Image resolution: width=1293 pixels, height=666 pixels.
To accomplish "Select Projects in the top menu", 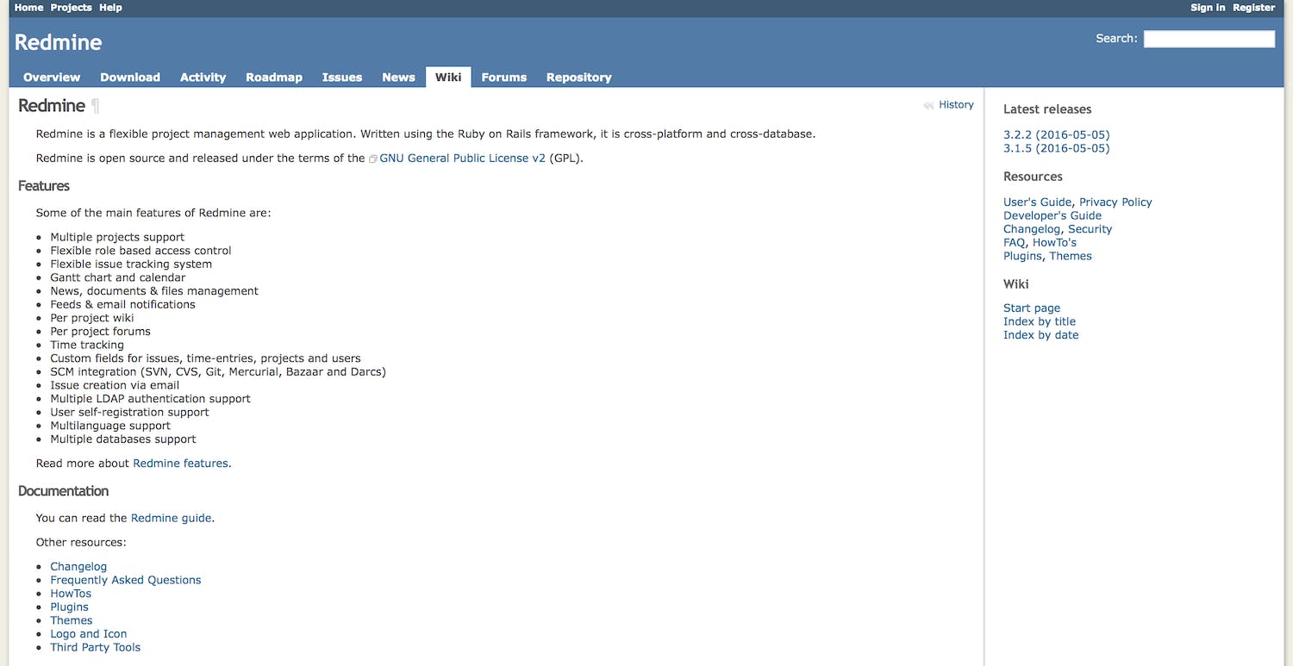I will [x=71, y=8].
